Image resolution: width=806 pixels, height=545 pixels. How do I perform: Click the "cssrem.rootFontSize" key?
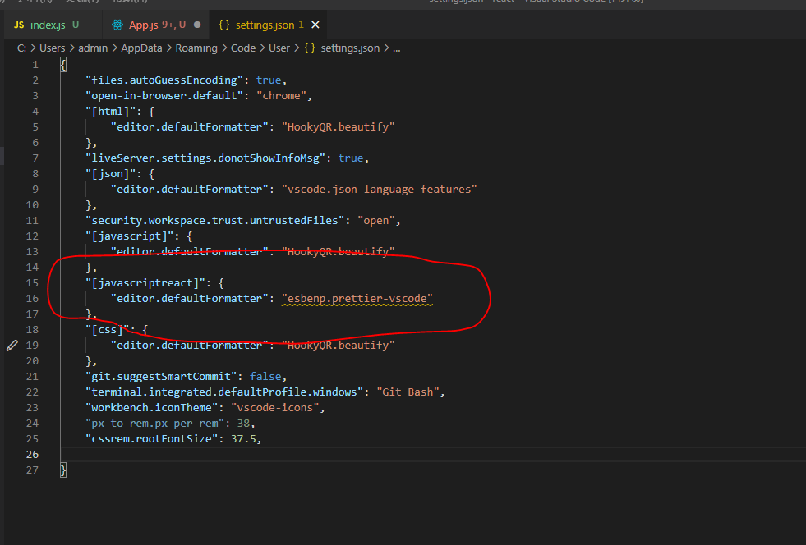pyautogui.click(x=152, y=438)
